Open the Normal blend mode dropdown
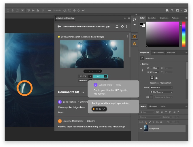This screenshot has width=193, height=147. pyautogui.click(x=150, y=117)
